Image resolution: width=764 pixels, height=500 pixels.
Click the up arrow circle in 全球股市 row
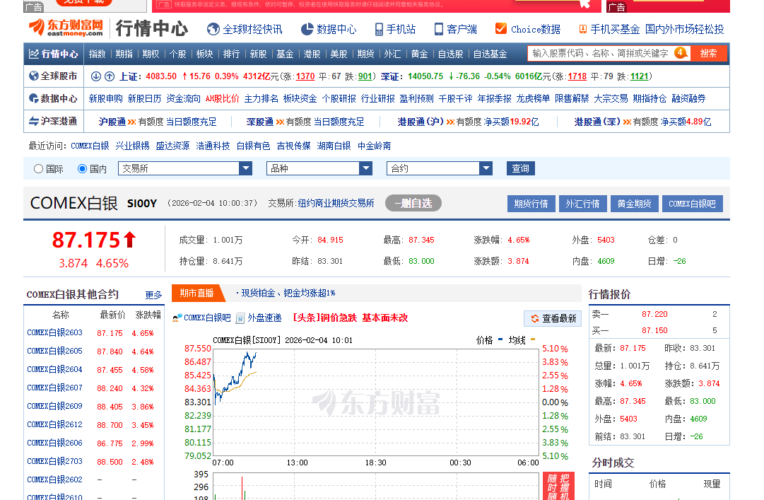110,76
